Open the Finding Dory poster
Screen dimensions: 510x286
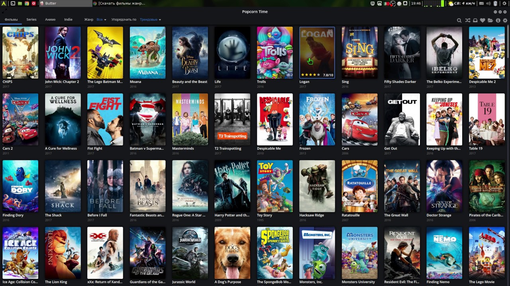(x=20, y=186)
